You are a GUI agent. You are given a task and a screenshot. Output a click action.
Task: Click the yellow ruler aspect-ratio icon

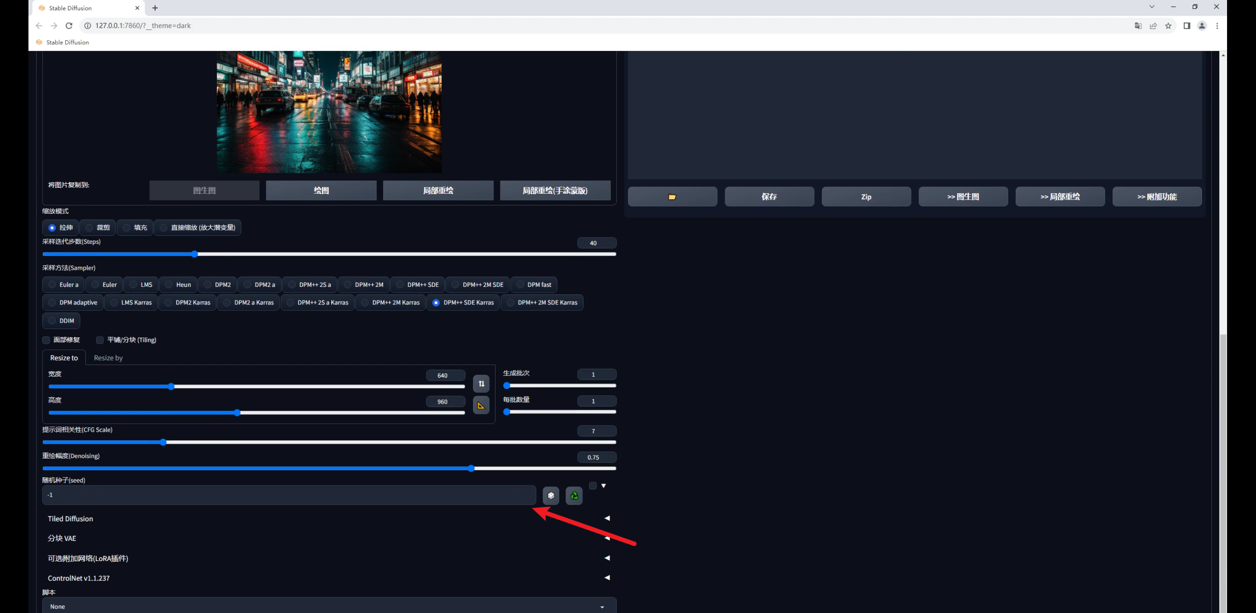(481, 406)
